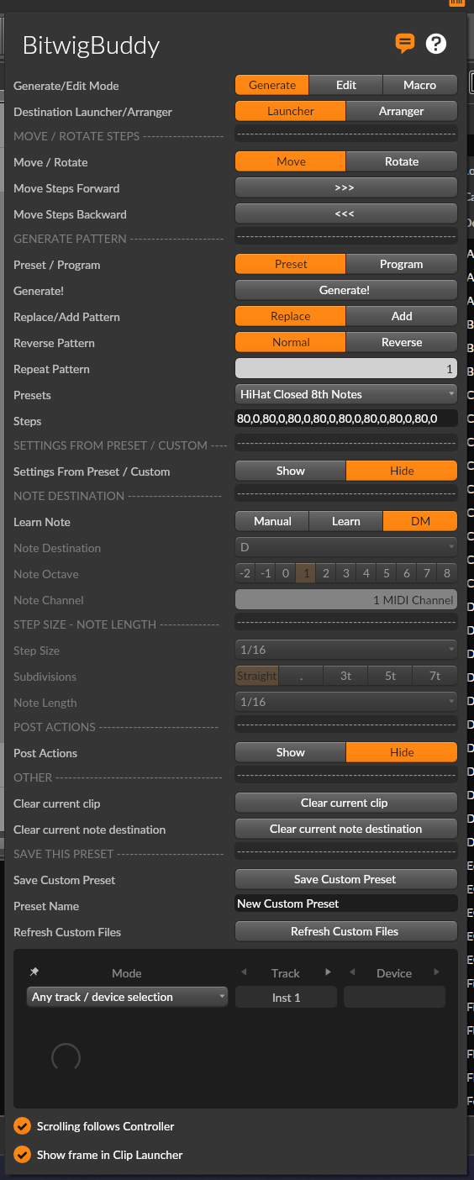
Task: Click the Generate! button
Action: click(346, 290)
